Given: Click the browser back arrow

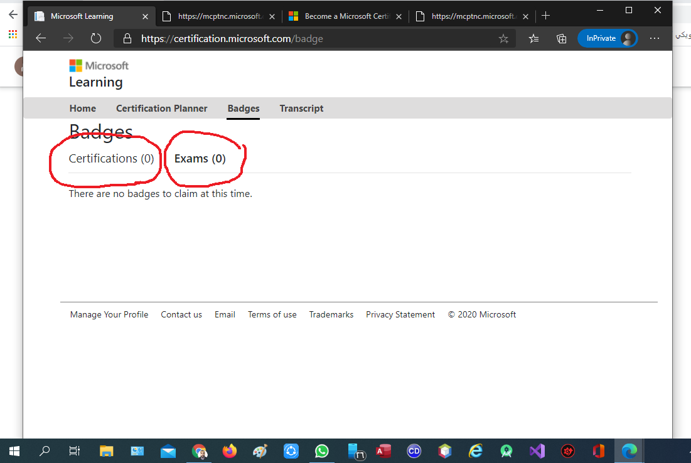Looking at the screenshot, I should 41,38.
